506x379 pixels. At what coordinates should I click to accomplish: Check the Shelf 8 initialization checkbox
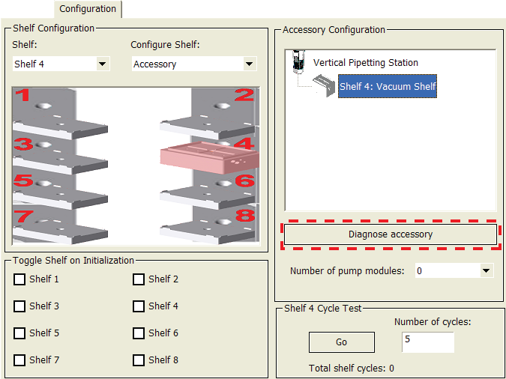[x=139, y=360]
